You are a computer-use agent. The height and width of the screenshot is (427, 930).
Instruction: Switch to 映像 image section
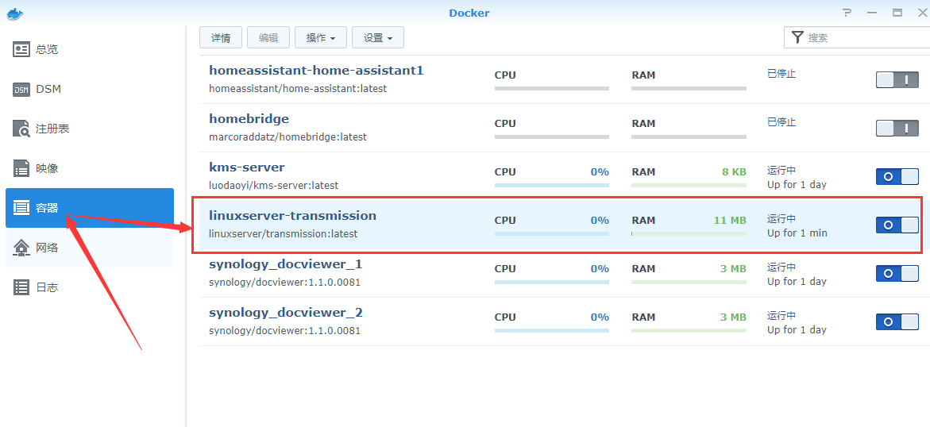[x=90, y=168]
